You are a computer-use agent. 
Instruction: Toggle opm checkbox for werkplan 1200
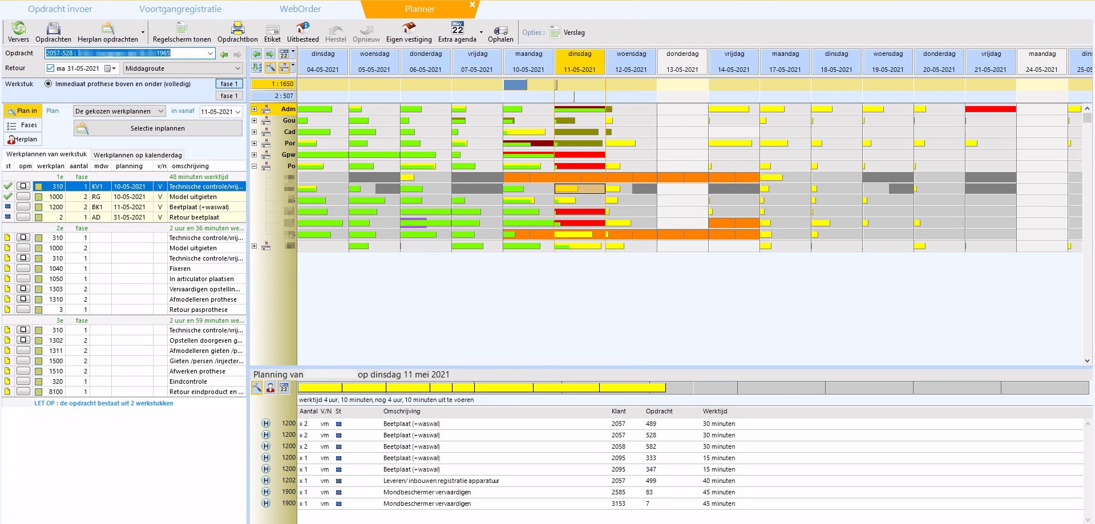[x=23, y=207]
